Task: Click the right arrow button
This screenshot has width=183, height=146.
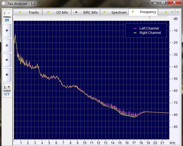Action: [x=7, y=60]
